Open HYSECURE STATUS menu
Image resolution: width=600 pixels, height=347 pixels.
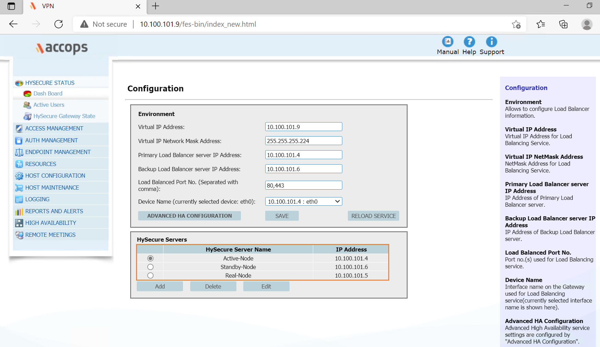pos(50,83)
